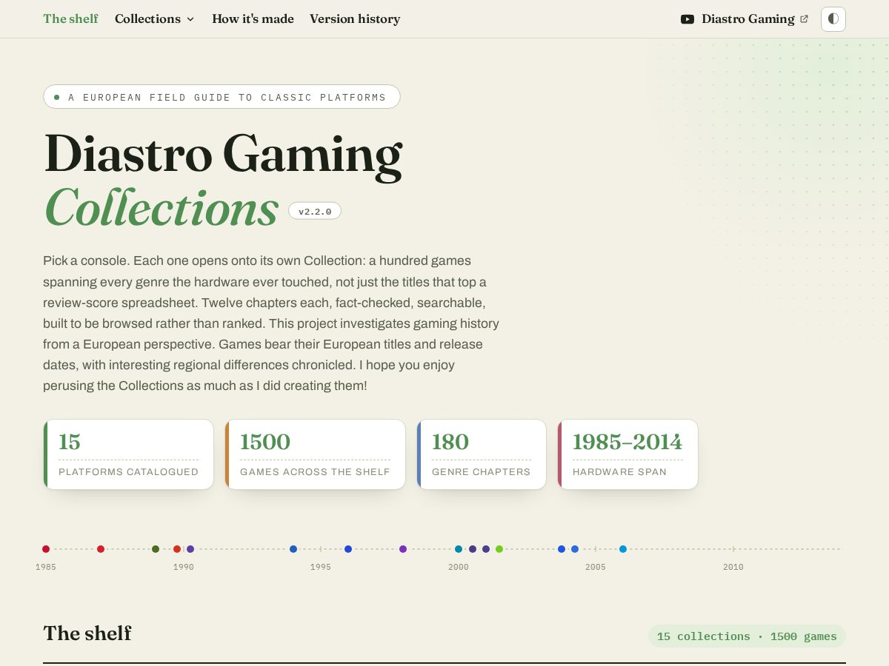Select the 15 Platforms Catalogued card

(129, 454)
